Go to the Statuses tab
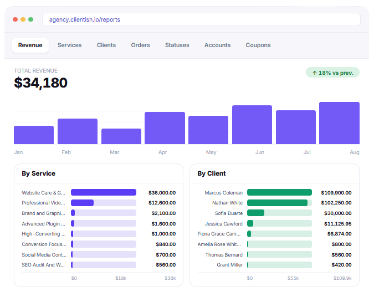The width and height of the screenshot is (374, 302). tap(177, 45)
